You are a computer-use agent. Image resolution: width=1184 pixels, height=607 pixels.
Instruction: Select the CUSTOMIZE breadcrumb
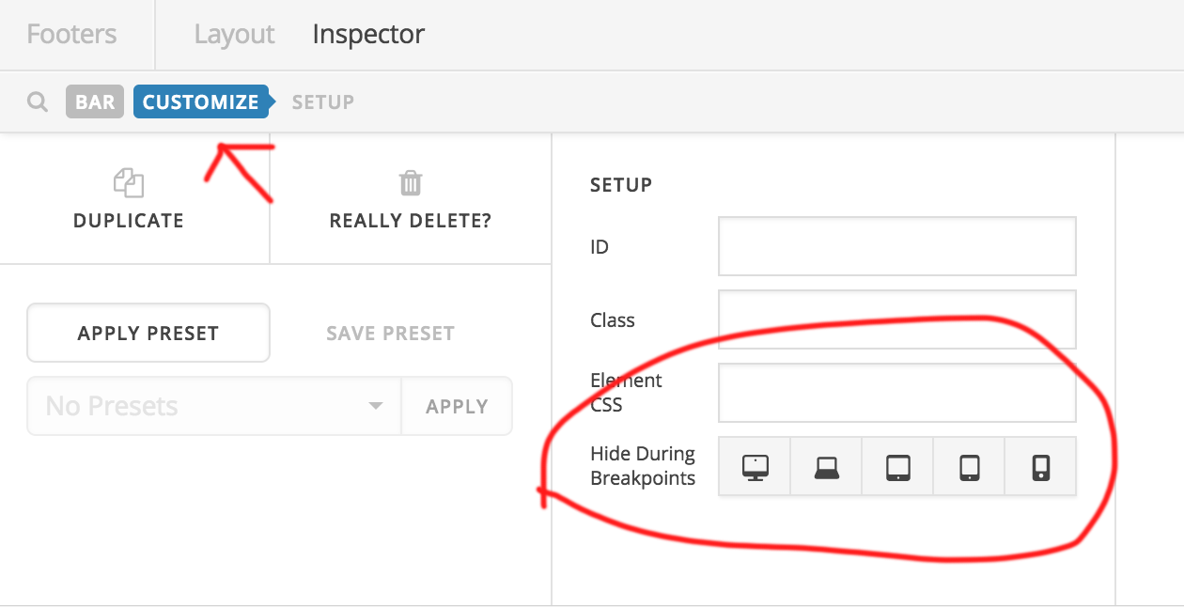pos(200,101)
